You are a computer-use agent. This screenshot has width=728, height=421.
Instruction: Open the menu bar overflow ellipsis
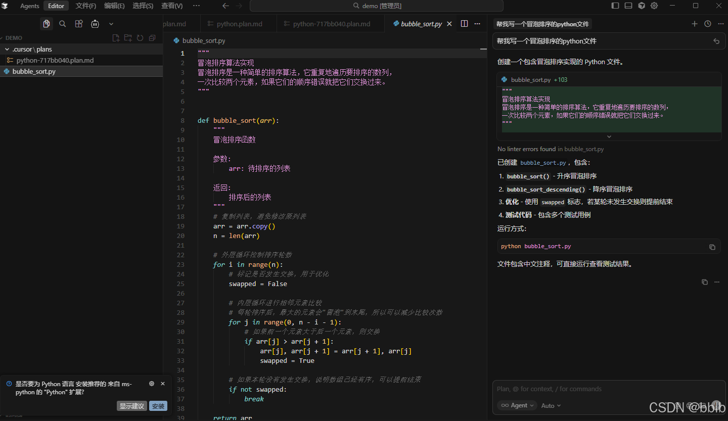point(196,6)
